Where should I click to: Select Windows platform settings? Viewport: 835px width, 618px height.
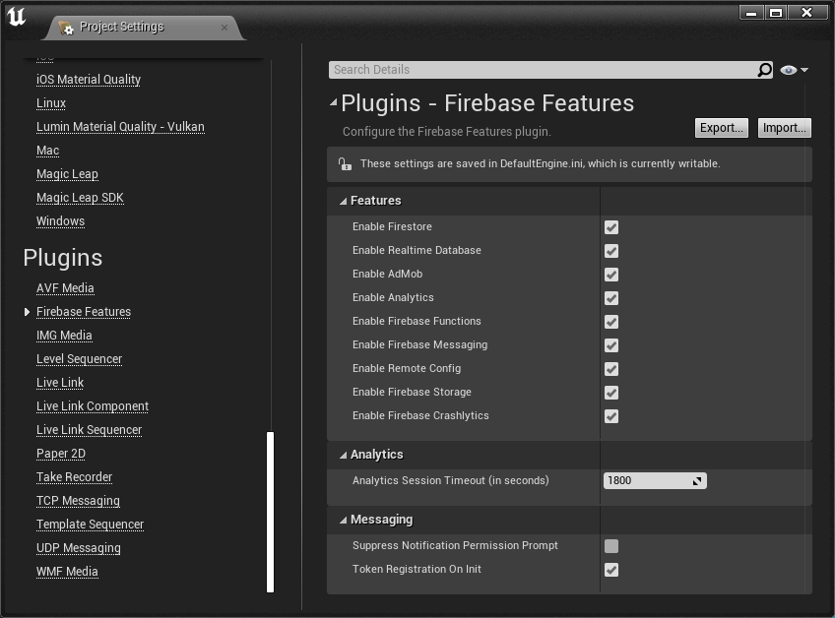[60, 220]
